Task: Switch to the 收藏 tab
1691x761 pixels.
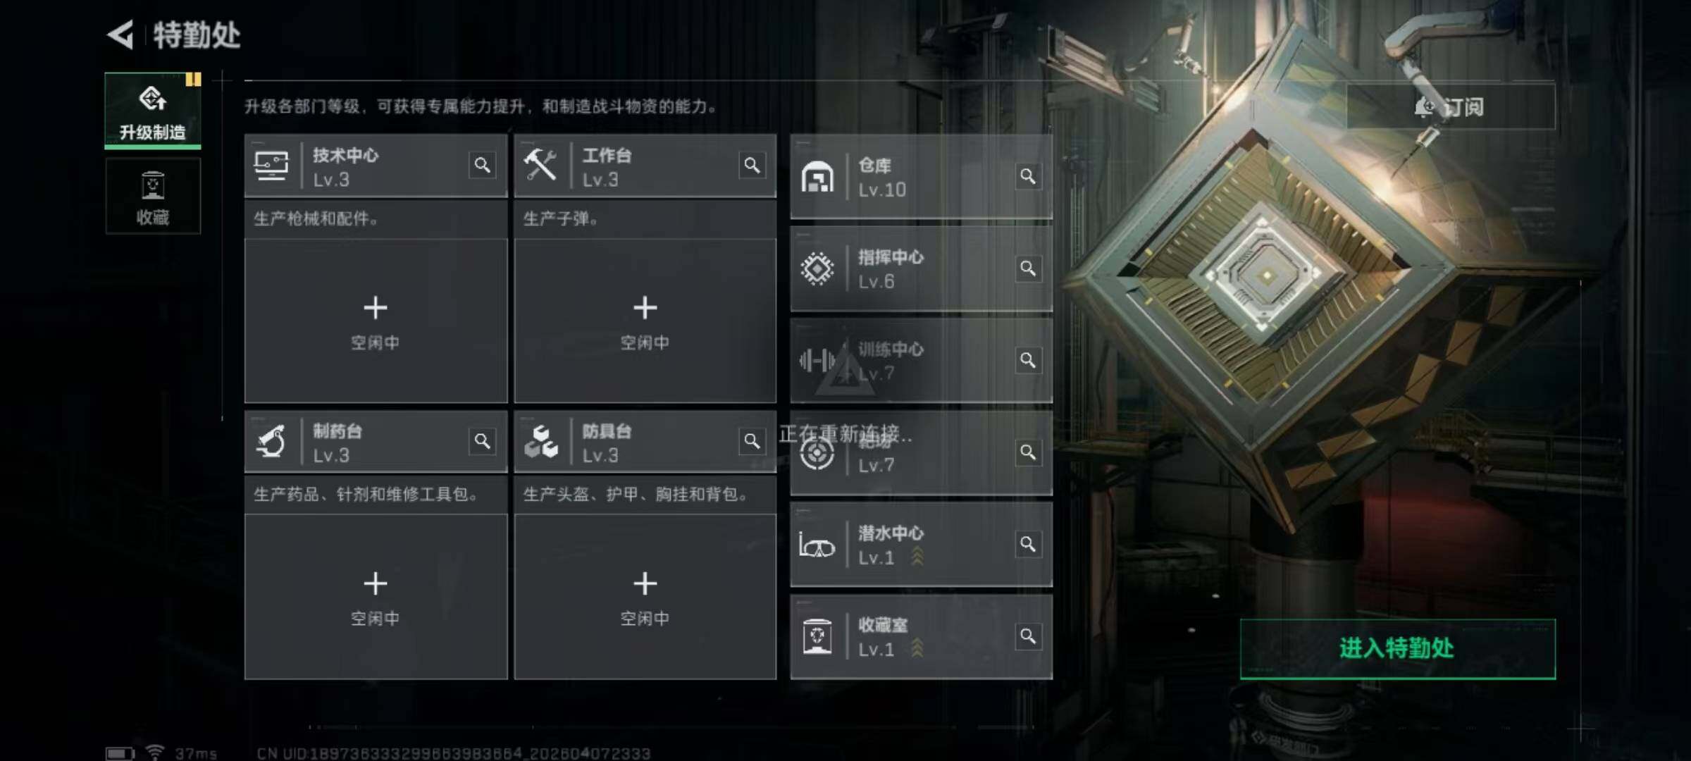Action: [x=153, y=196]
